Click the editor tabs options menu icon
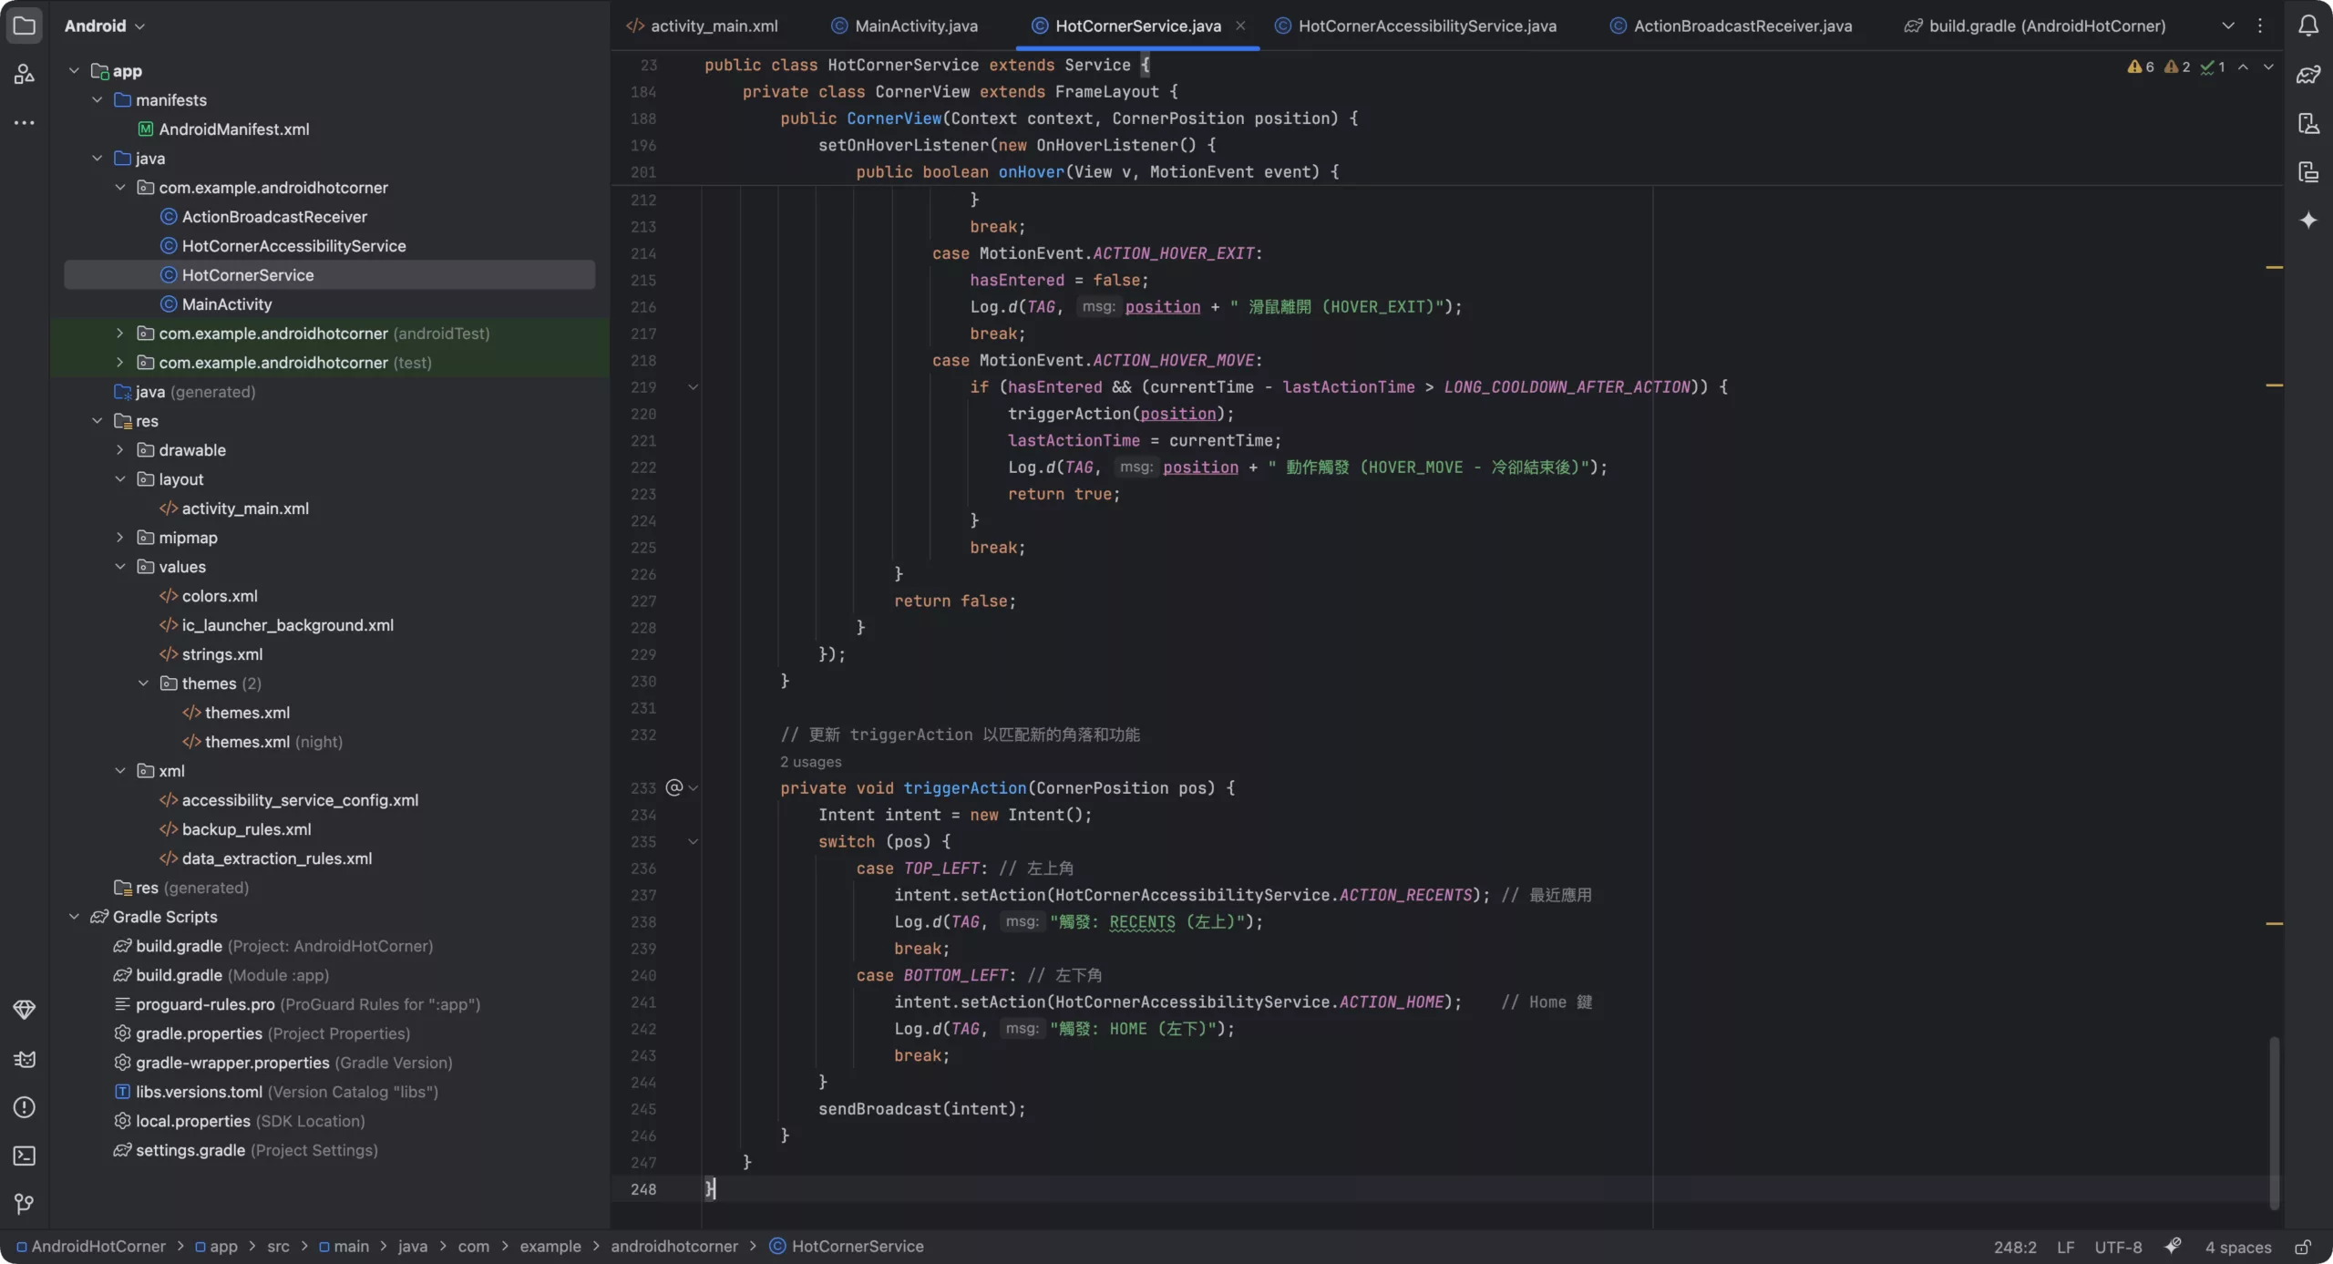Viewport: 2333px width, 1264px height. tap(2260, 26)
